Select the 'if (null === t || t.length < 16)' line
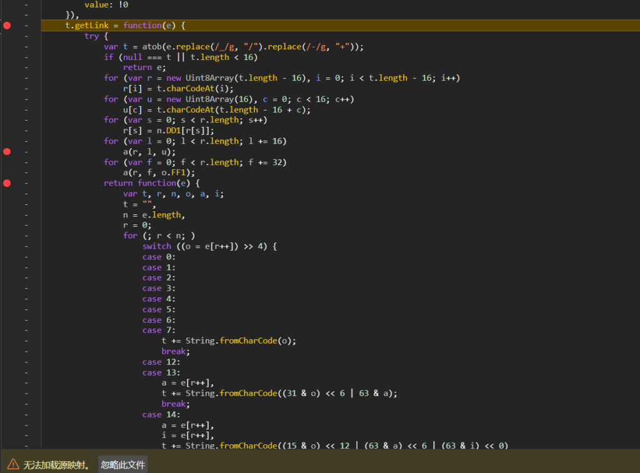Viewport: 640px width, 473px height. tap(181, 57)
